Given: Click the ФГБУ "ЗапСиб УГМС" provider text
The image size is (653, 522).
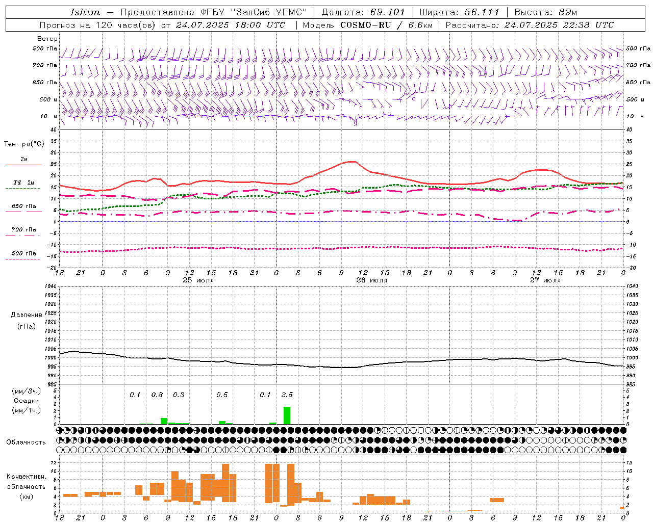Looking at the screenshot, I should pos(255,12).
